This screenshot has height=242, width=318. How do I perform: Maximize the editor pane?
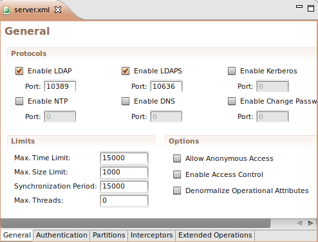pos(311,8)
